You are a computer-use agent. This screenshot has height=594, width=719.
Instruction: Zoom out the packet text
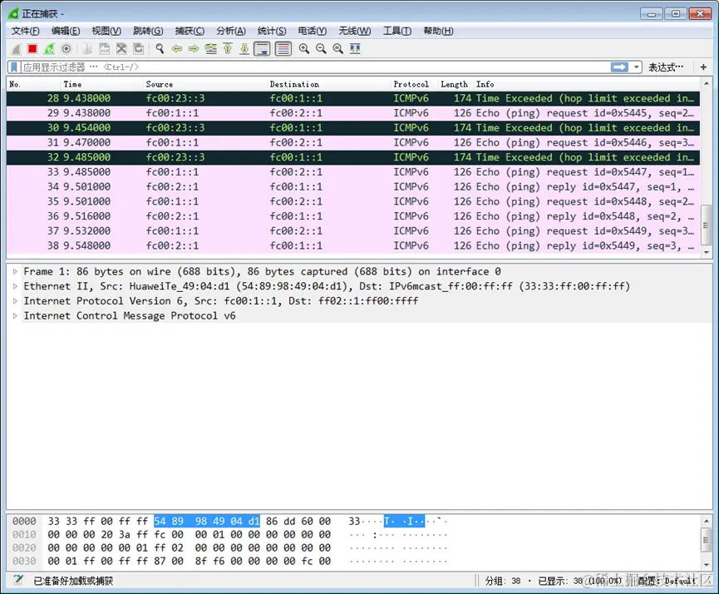coord(321,48)
